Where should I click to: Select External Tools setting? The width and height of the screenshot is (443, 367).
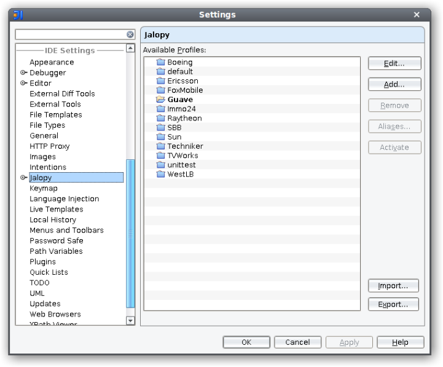click(x=55, y=104)
